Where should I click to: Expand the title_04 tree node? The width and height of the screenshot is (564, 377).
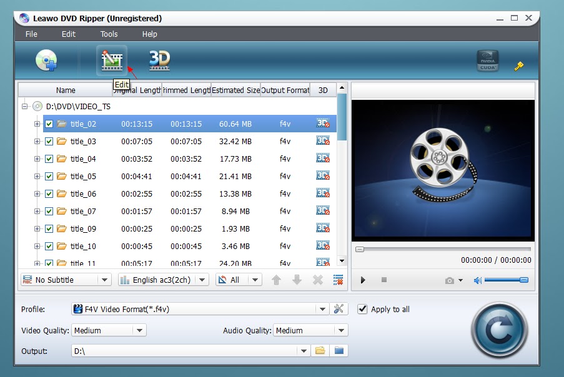37,159
